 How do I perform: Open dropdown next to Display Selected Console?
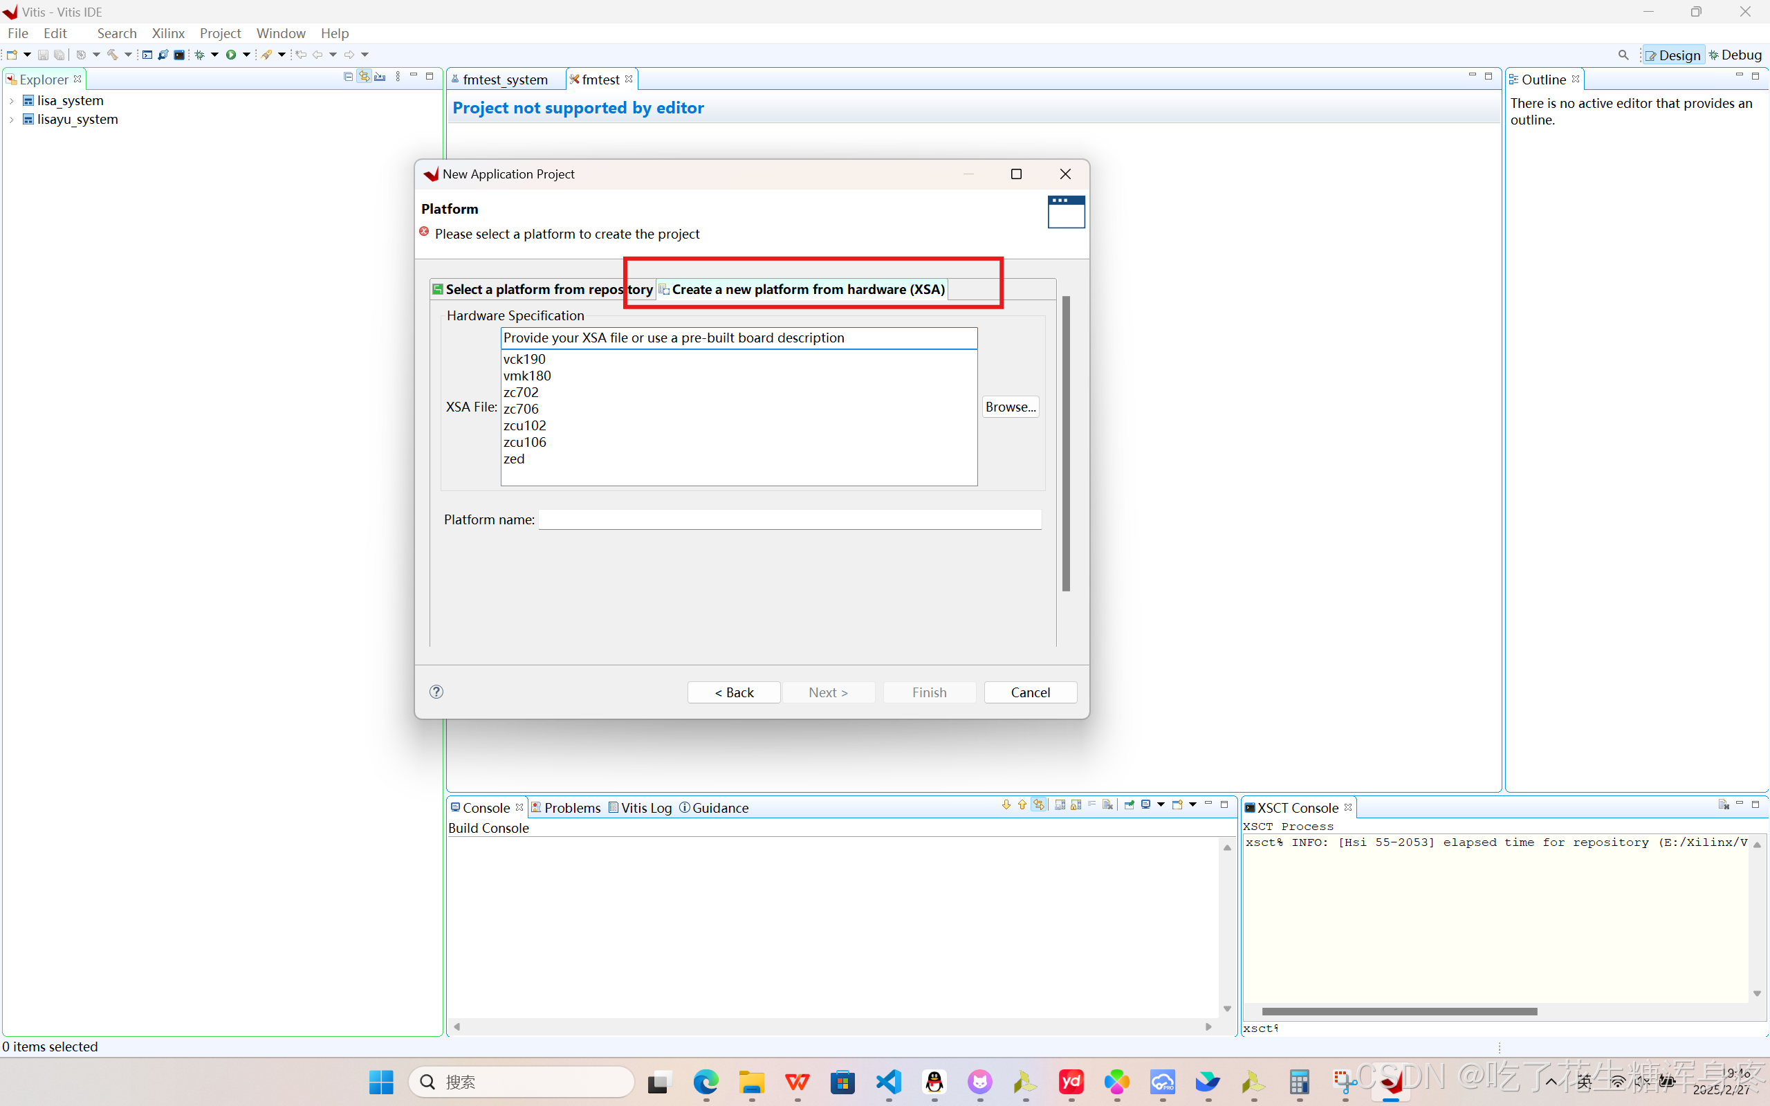click(1161, 804)
